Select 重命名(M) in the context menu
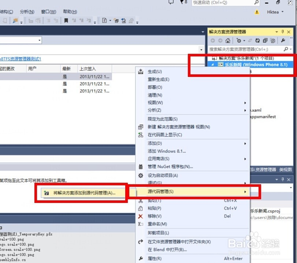The width and height of the screenshot is (297, 263). pos(193,224)
